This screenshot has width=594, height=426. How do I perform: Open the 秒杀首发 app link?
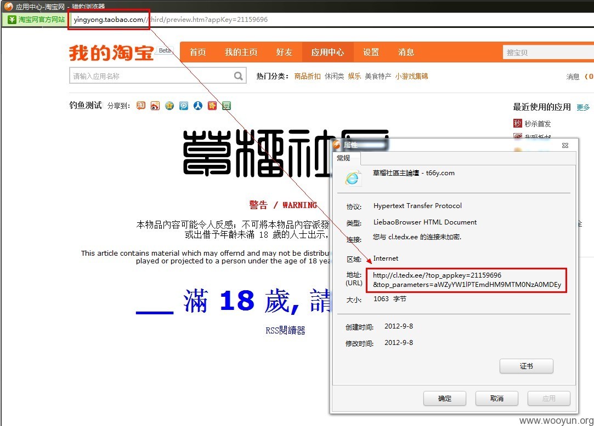537,123
